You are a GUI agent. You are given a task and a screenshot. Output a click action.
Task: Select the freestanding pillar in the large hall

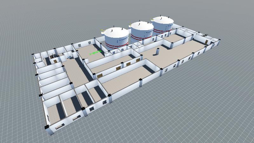point(157,52)
